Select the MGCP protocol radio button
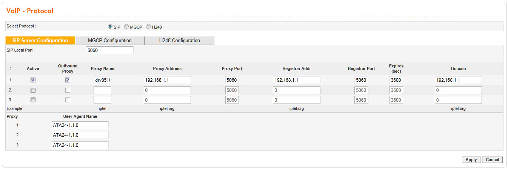This screenshot has width=508, height=169. pyautogui.click(x=126, y=27)
